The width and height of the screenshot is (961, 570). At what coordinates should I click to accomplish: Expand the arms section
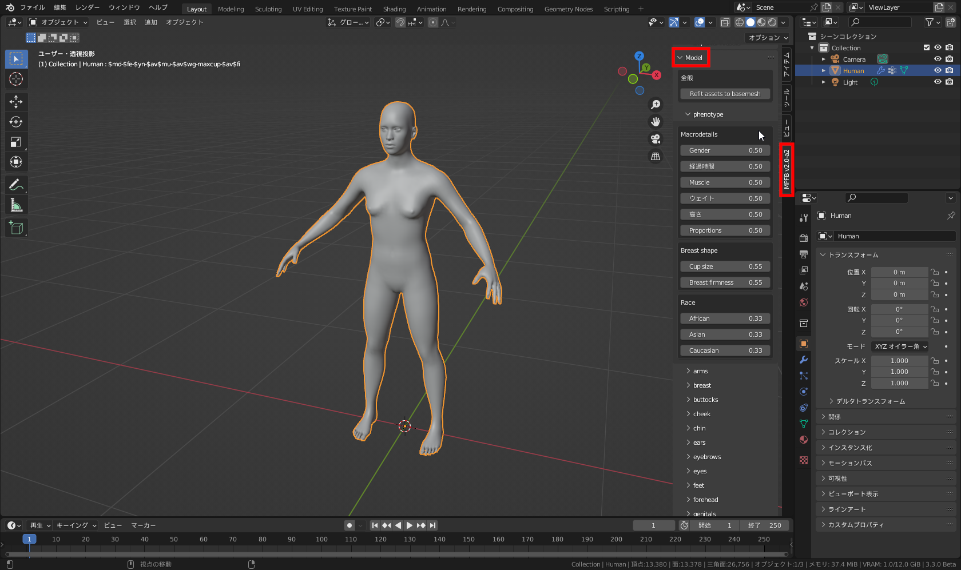(700, 371)
